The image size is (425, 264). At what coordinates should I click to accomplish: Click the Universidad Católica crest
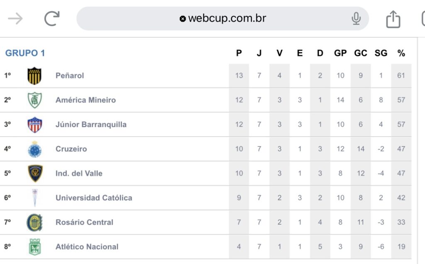point(35,198)
